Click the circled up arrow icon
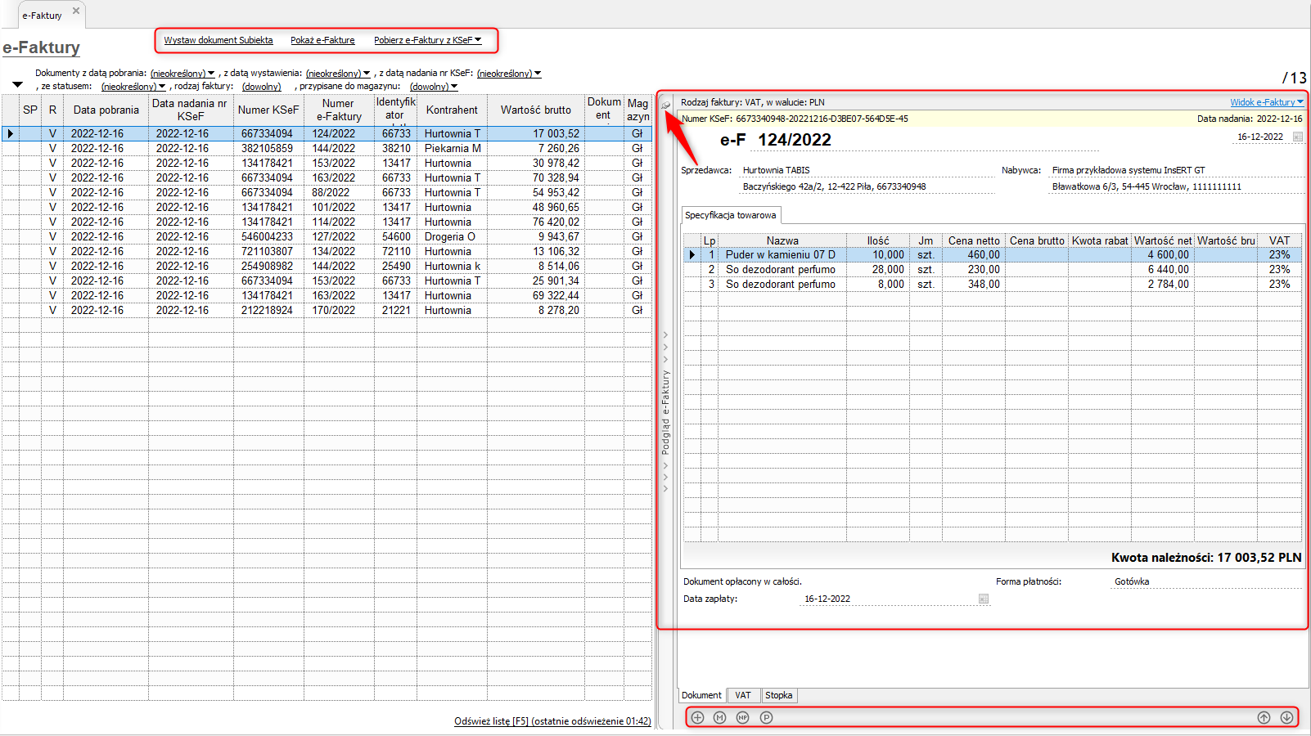Viewport: 1311px width, 736px height. (x=1264, y=717)
